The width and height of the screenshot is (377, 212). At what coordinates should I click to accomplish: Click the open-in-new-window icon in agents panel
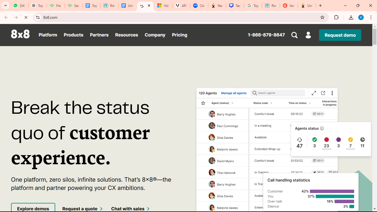[x=323, y=93]
